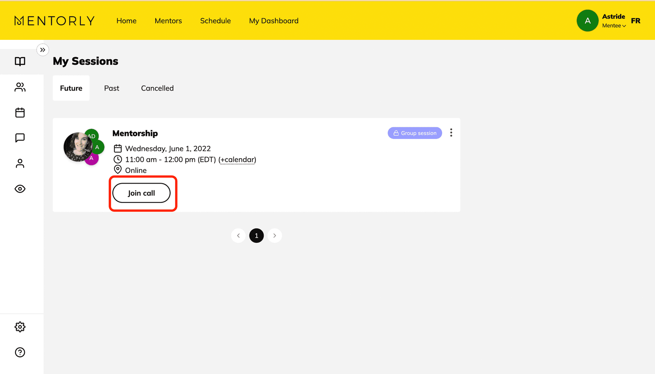The width and height of the screenshot is (655, 374).
Task: Open the book icon in sidebar
Action: (20, 61)
